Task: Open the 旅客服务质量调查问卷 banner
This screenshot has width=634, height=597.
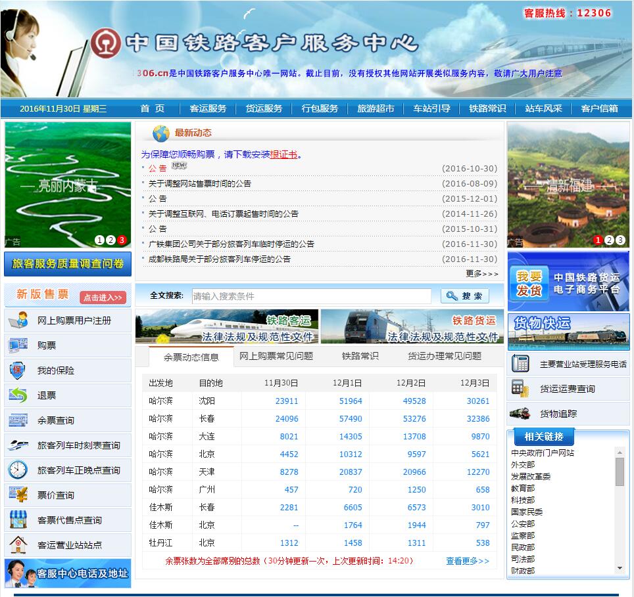Action: (68, 264)
